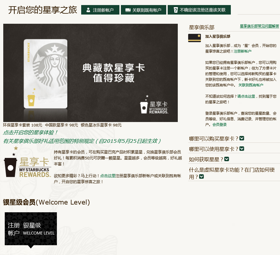Click 哪里可以购买星享卡？ question text
This screenshot has height=255, width=280.
tap(214, 139)
